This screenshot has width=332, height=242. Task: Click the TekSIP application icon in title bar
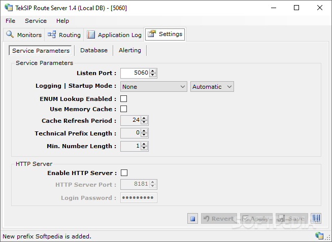pos(9,8)
